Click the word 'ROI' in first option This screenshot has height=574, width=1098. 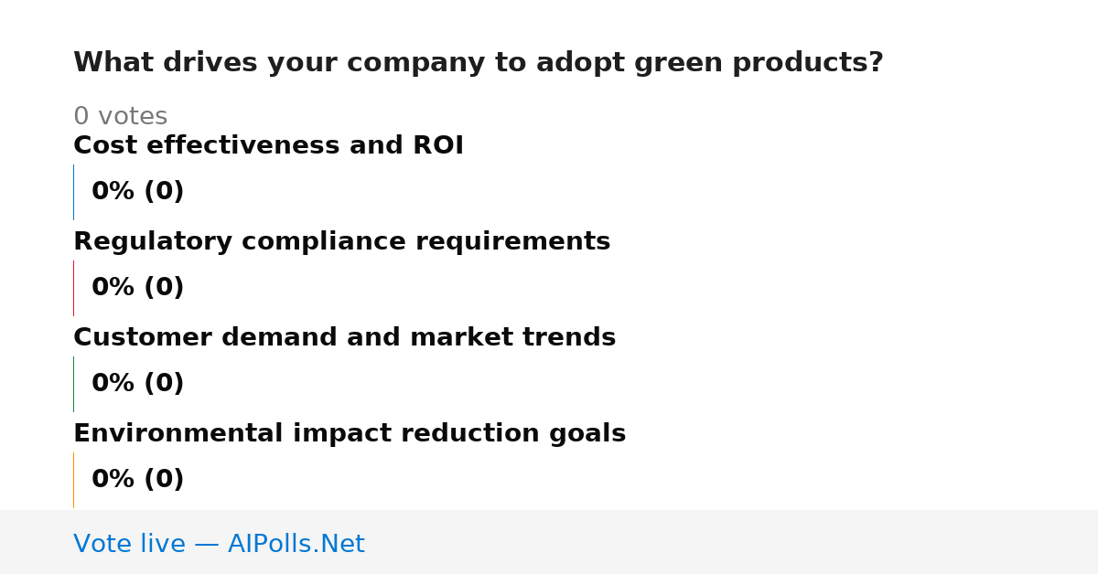tap(439, 145)
